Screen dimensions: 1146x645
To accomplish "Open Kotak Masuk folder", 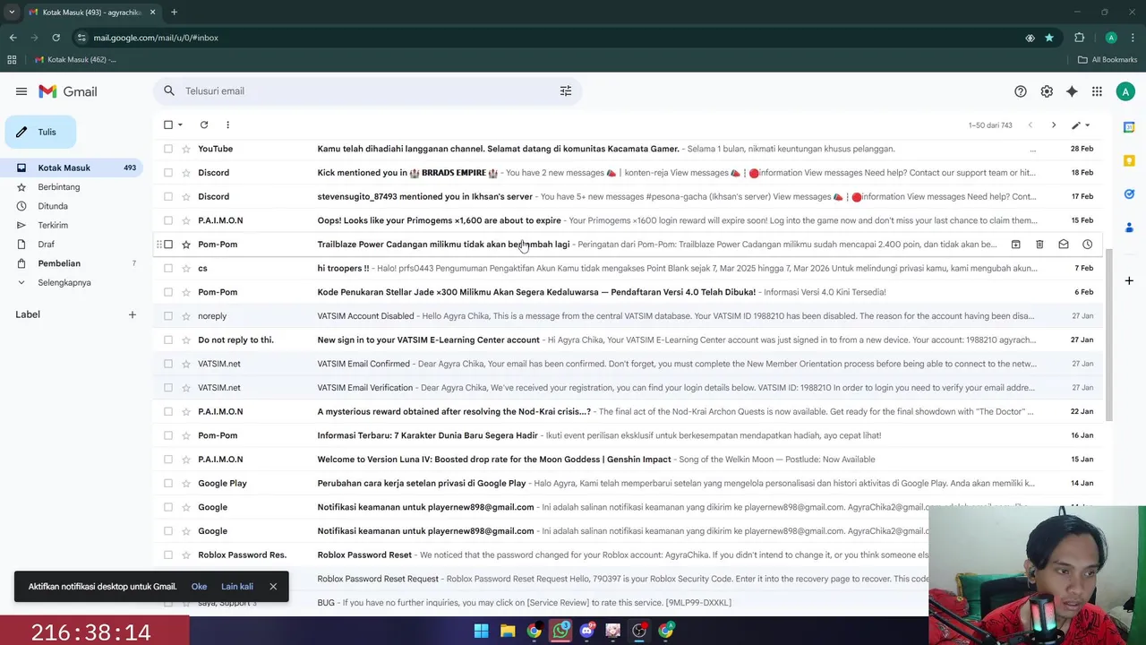I will pos(72,168).
